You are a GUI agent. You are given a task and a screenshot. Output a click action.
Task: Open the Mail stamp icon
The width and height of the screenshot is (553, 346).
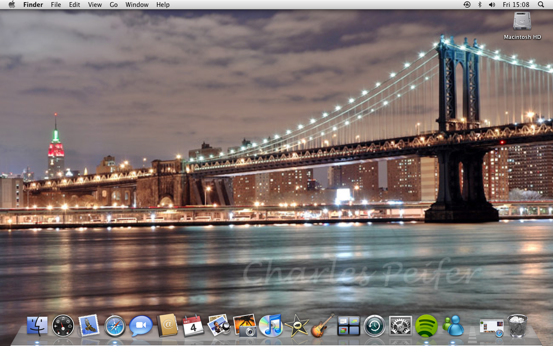[89, 326]
